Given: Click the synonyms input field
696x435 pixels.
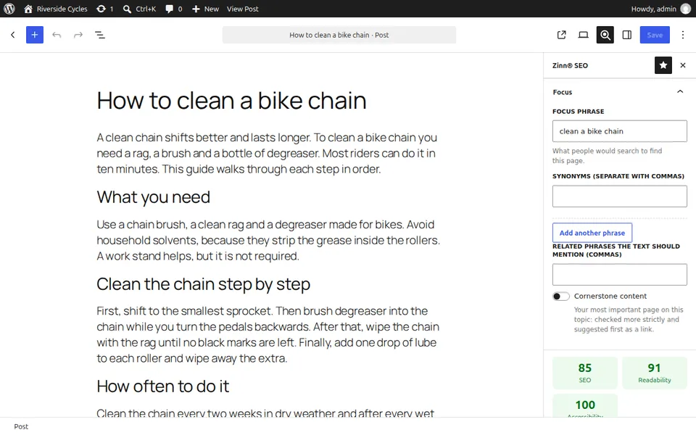Looking at the screenshot, I should (x=620, y=196).
